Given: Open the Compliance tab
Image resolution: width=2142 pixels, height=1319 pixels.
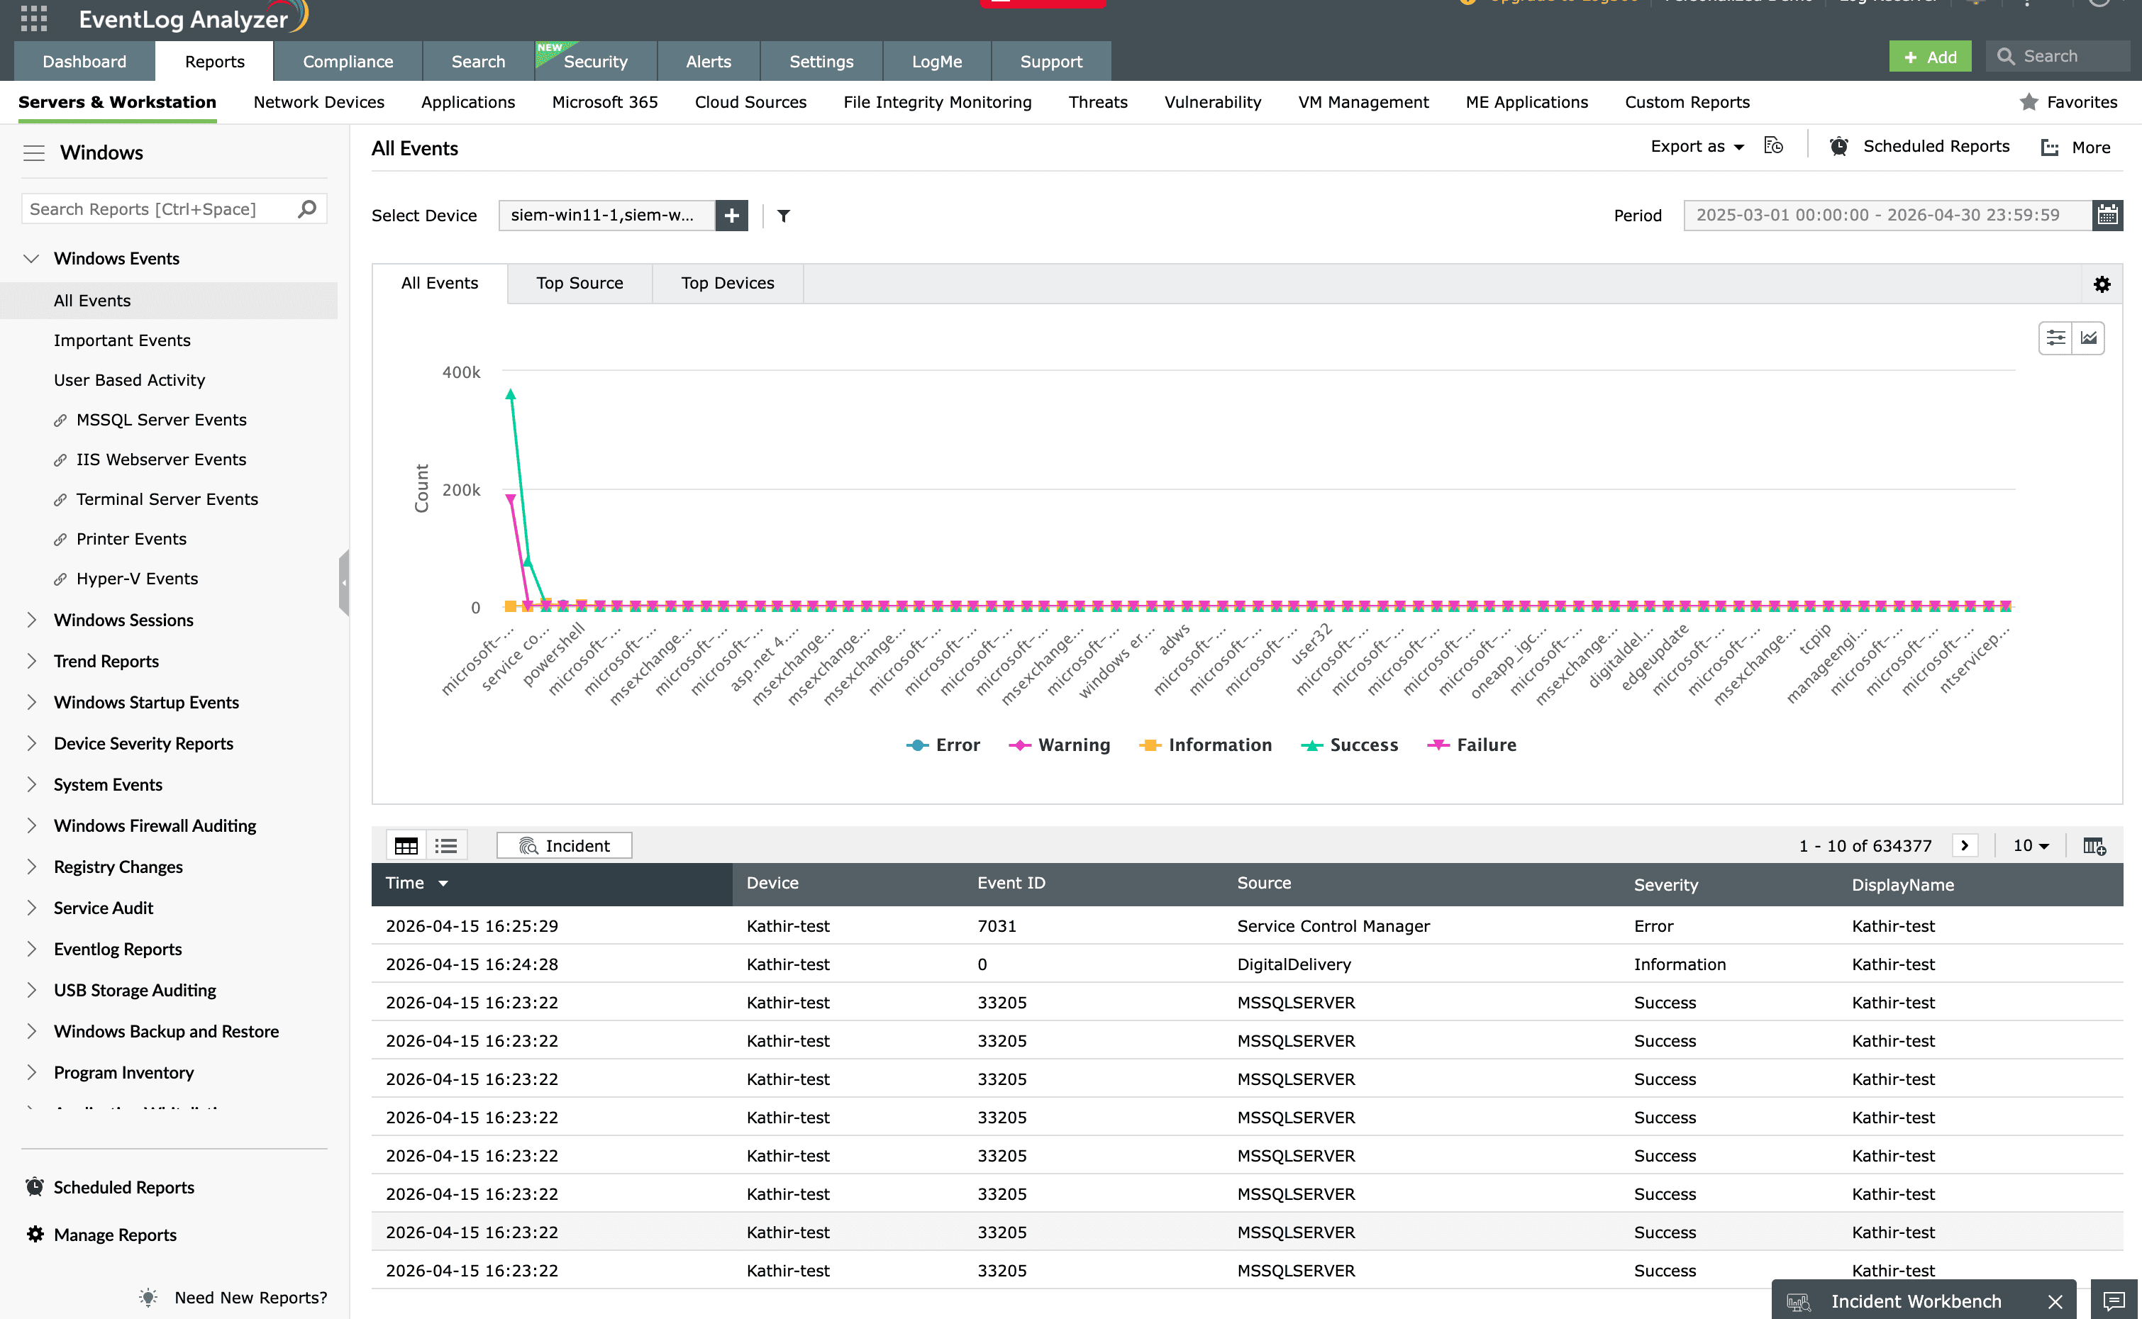Looking at the screenshot, I should tap(348, 61).
